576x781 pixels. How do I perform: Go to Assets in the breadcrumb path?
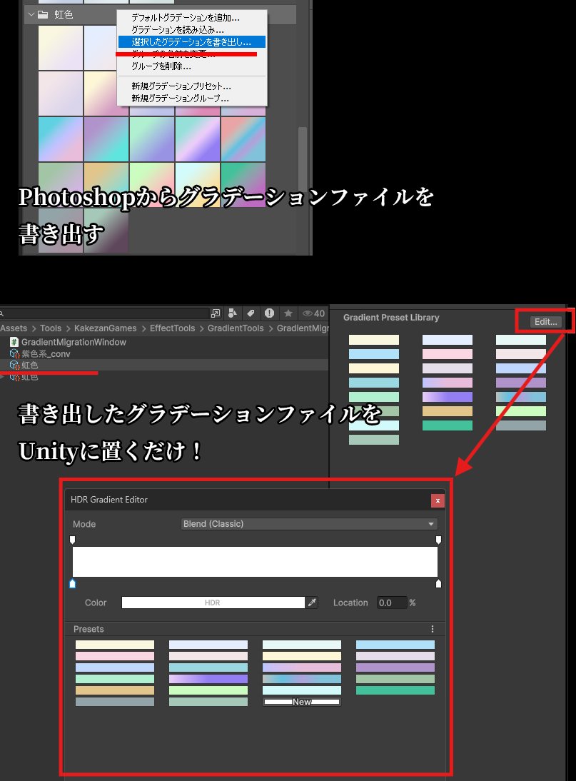[x=14, y=328]
